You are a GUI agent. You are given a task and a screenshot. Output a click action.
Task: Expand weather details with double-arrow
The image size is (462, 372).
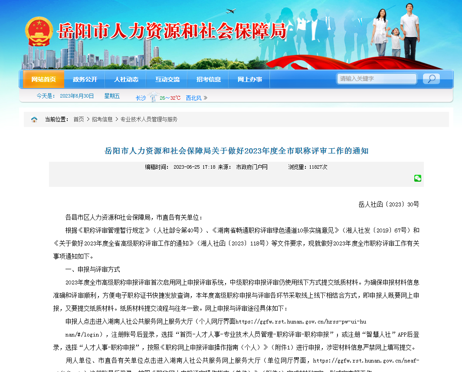pyautogui.click(x=206, y=98)
